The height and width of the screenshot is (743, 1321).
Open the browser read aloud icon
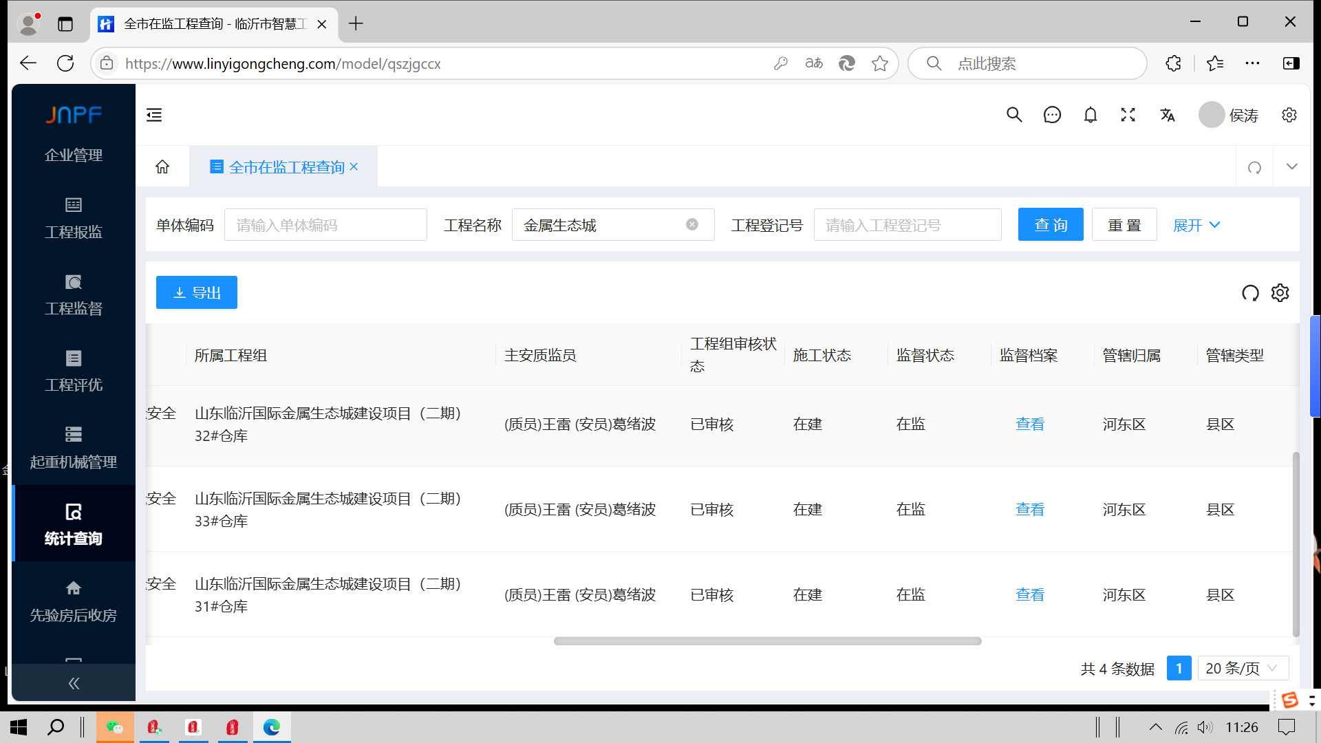[814, 63]
